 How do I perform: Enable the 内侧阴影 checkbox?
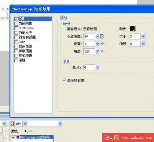pyautogui.click(x=16, y=23)
